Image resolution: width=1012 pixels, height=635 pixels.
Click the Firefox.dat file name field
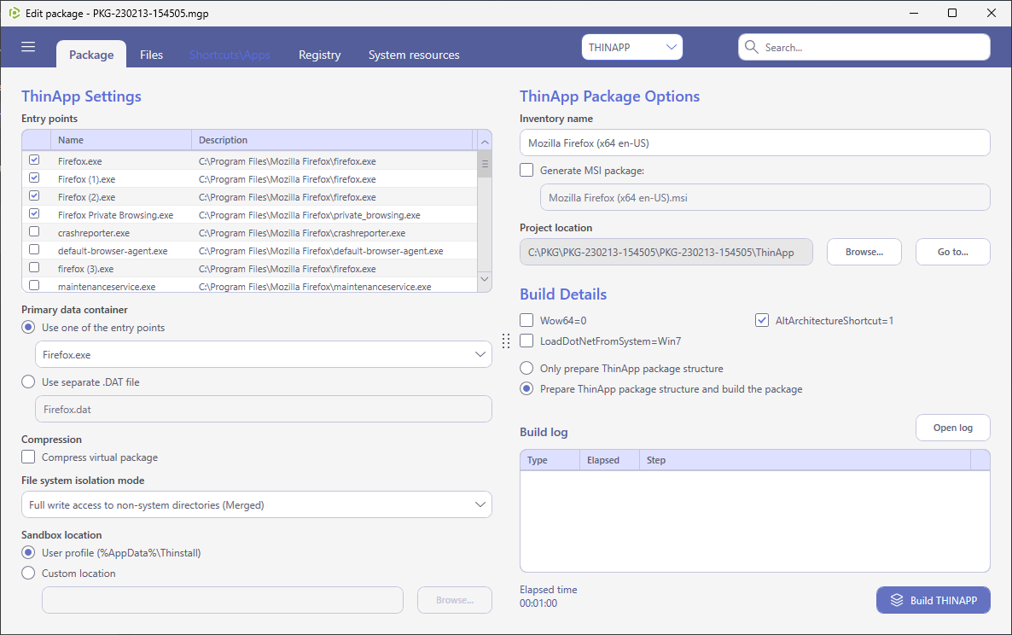coord(264,409)
